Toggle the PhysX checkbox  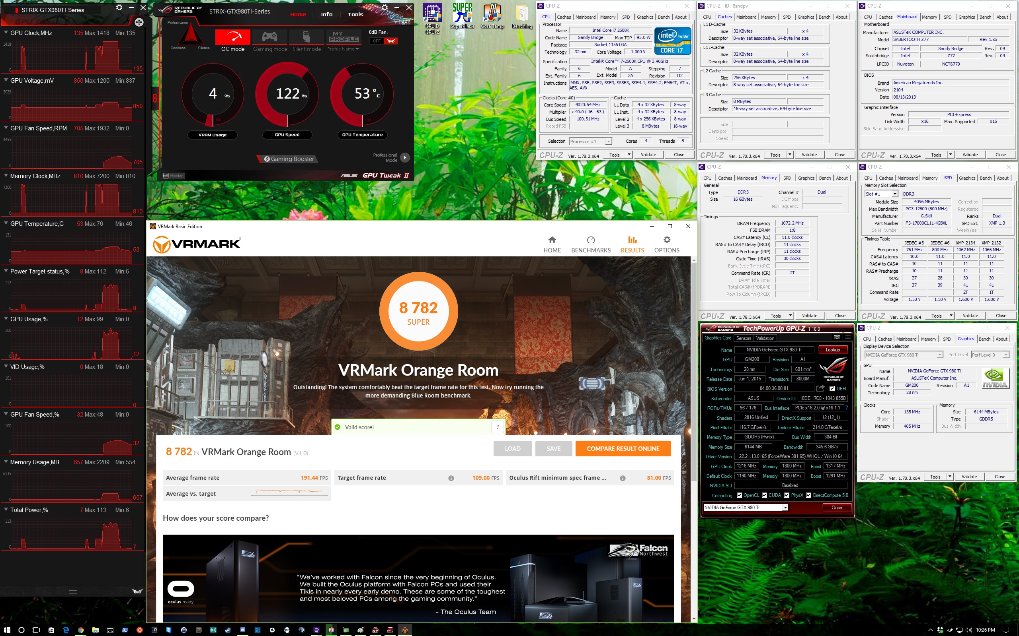(x=787, y=495)
